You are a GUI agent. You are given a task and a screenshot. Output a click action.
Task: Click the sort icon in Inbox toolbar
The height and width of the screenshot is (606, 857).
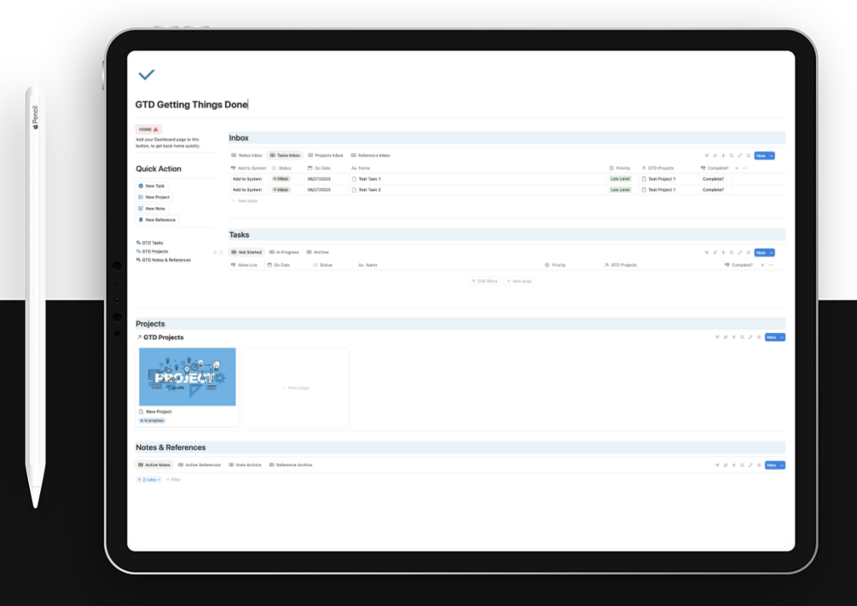pyautogui.click(x=715, y=156)
